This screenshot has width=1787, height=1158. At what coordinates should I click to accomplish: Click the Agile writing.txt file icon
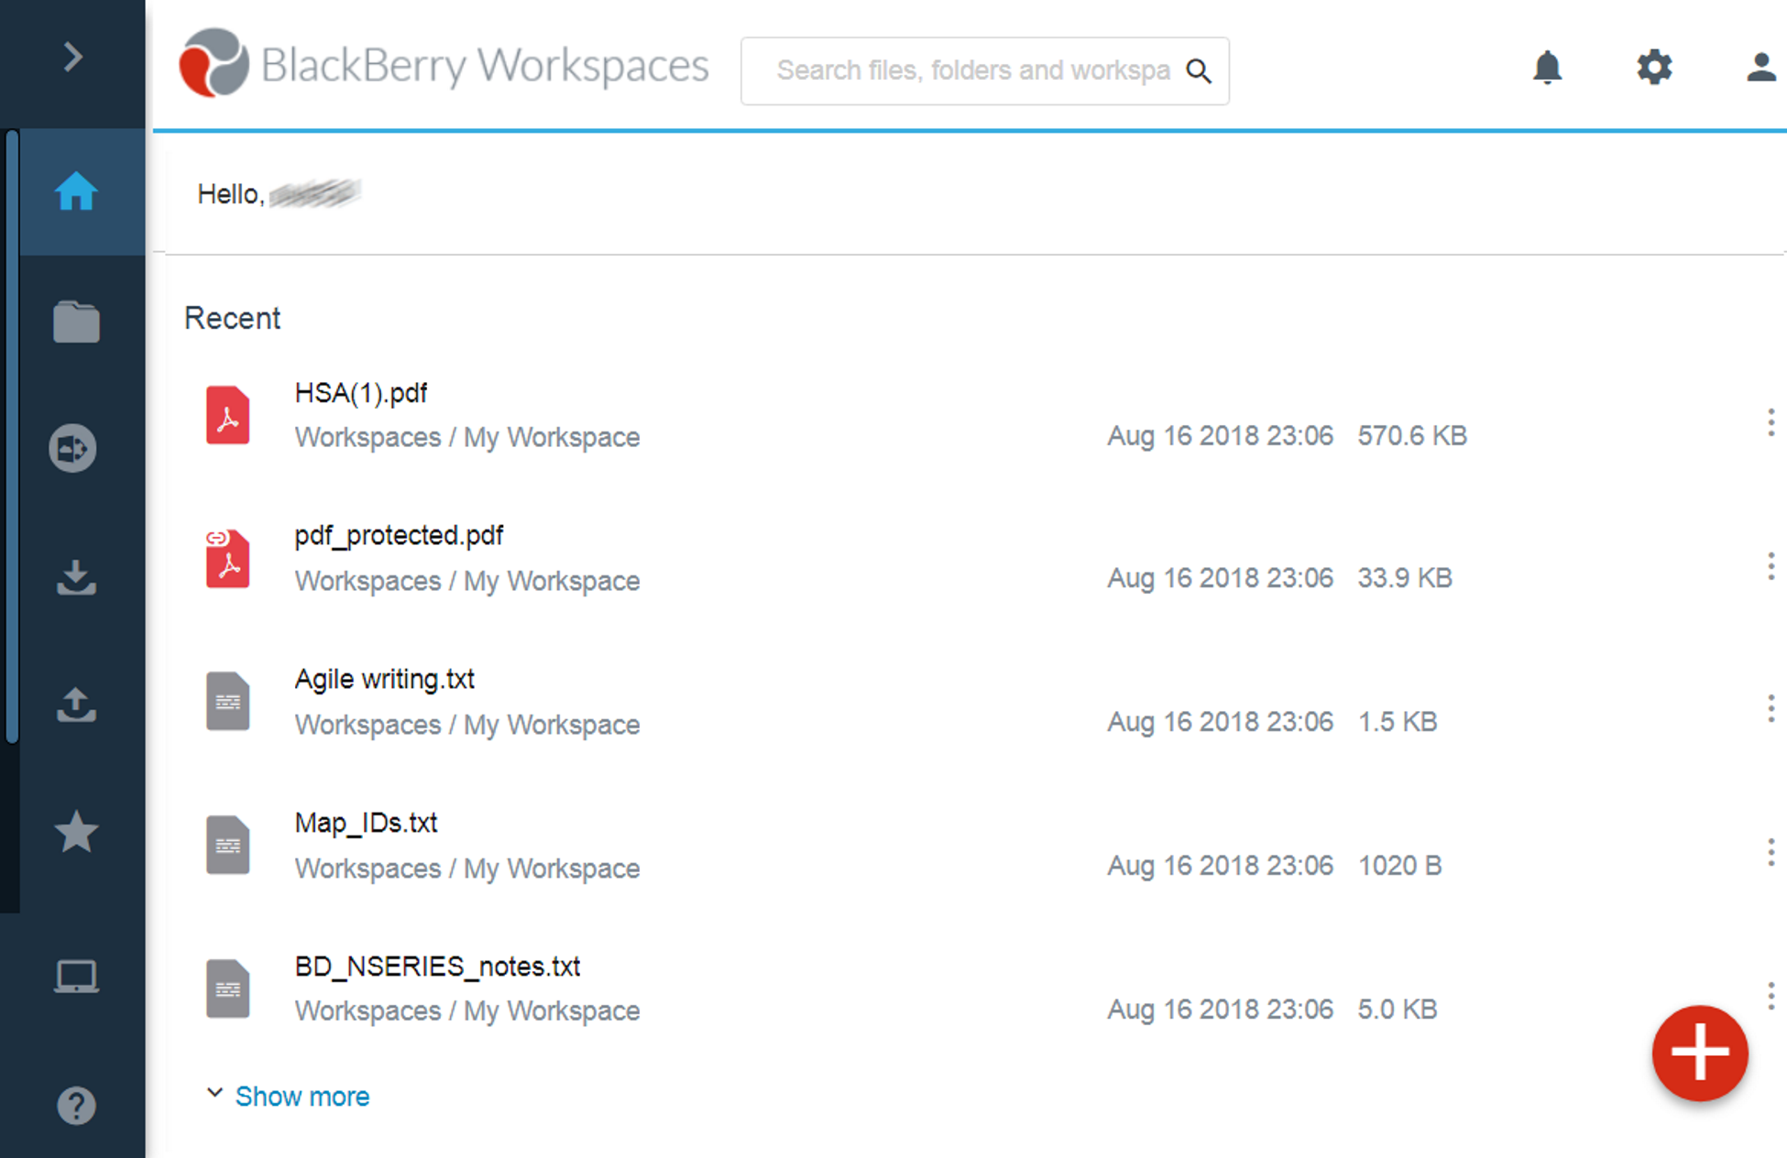click(x=227, y=701)
